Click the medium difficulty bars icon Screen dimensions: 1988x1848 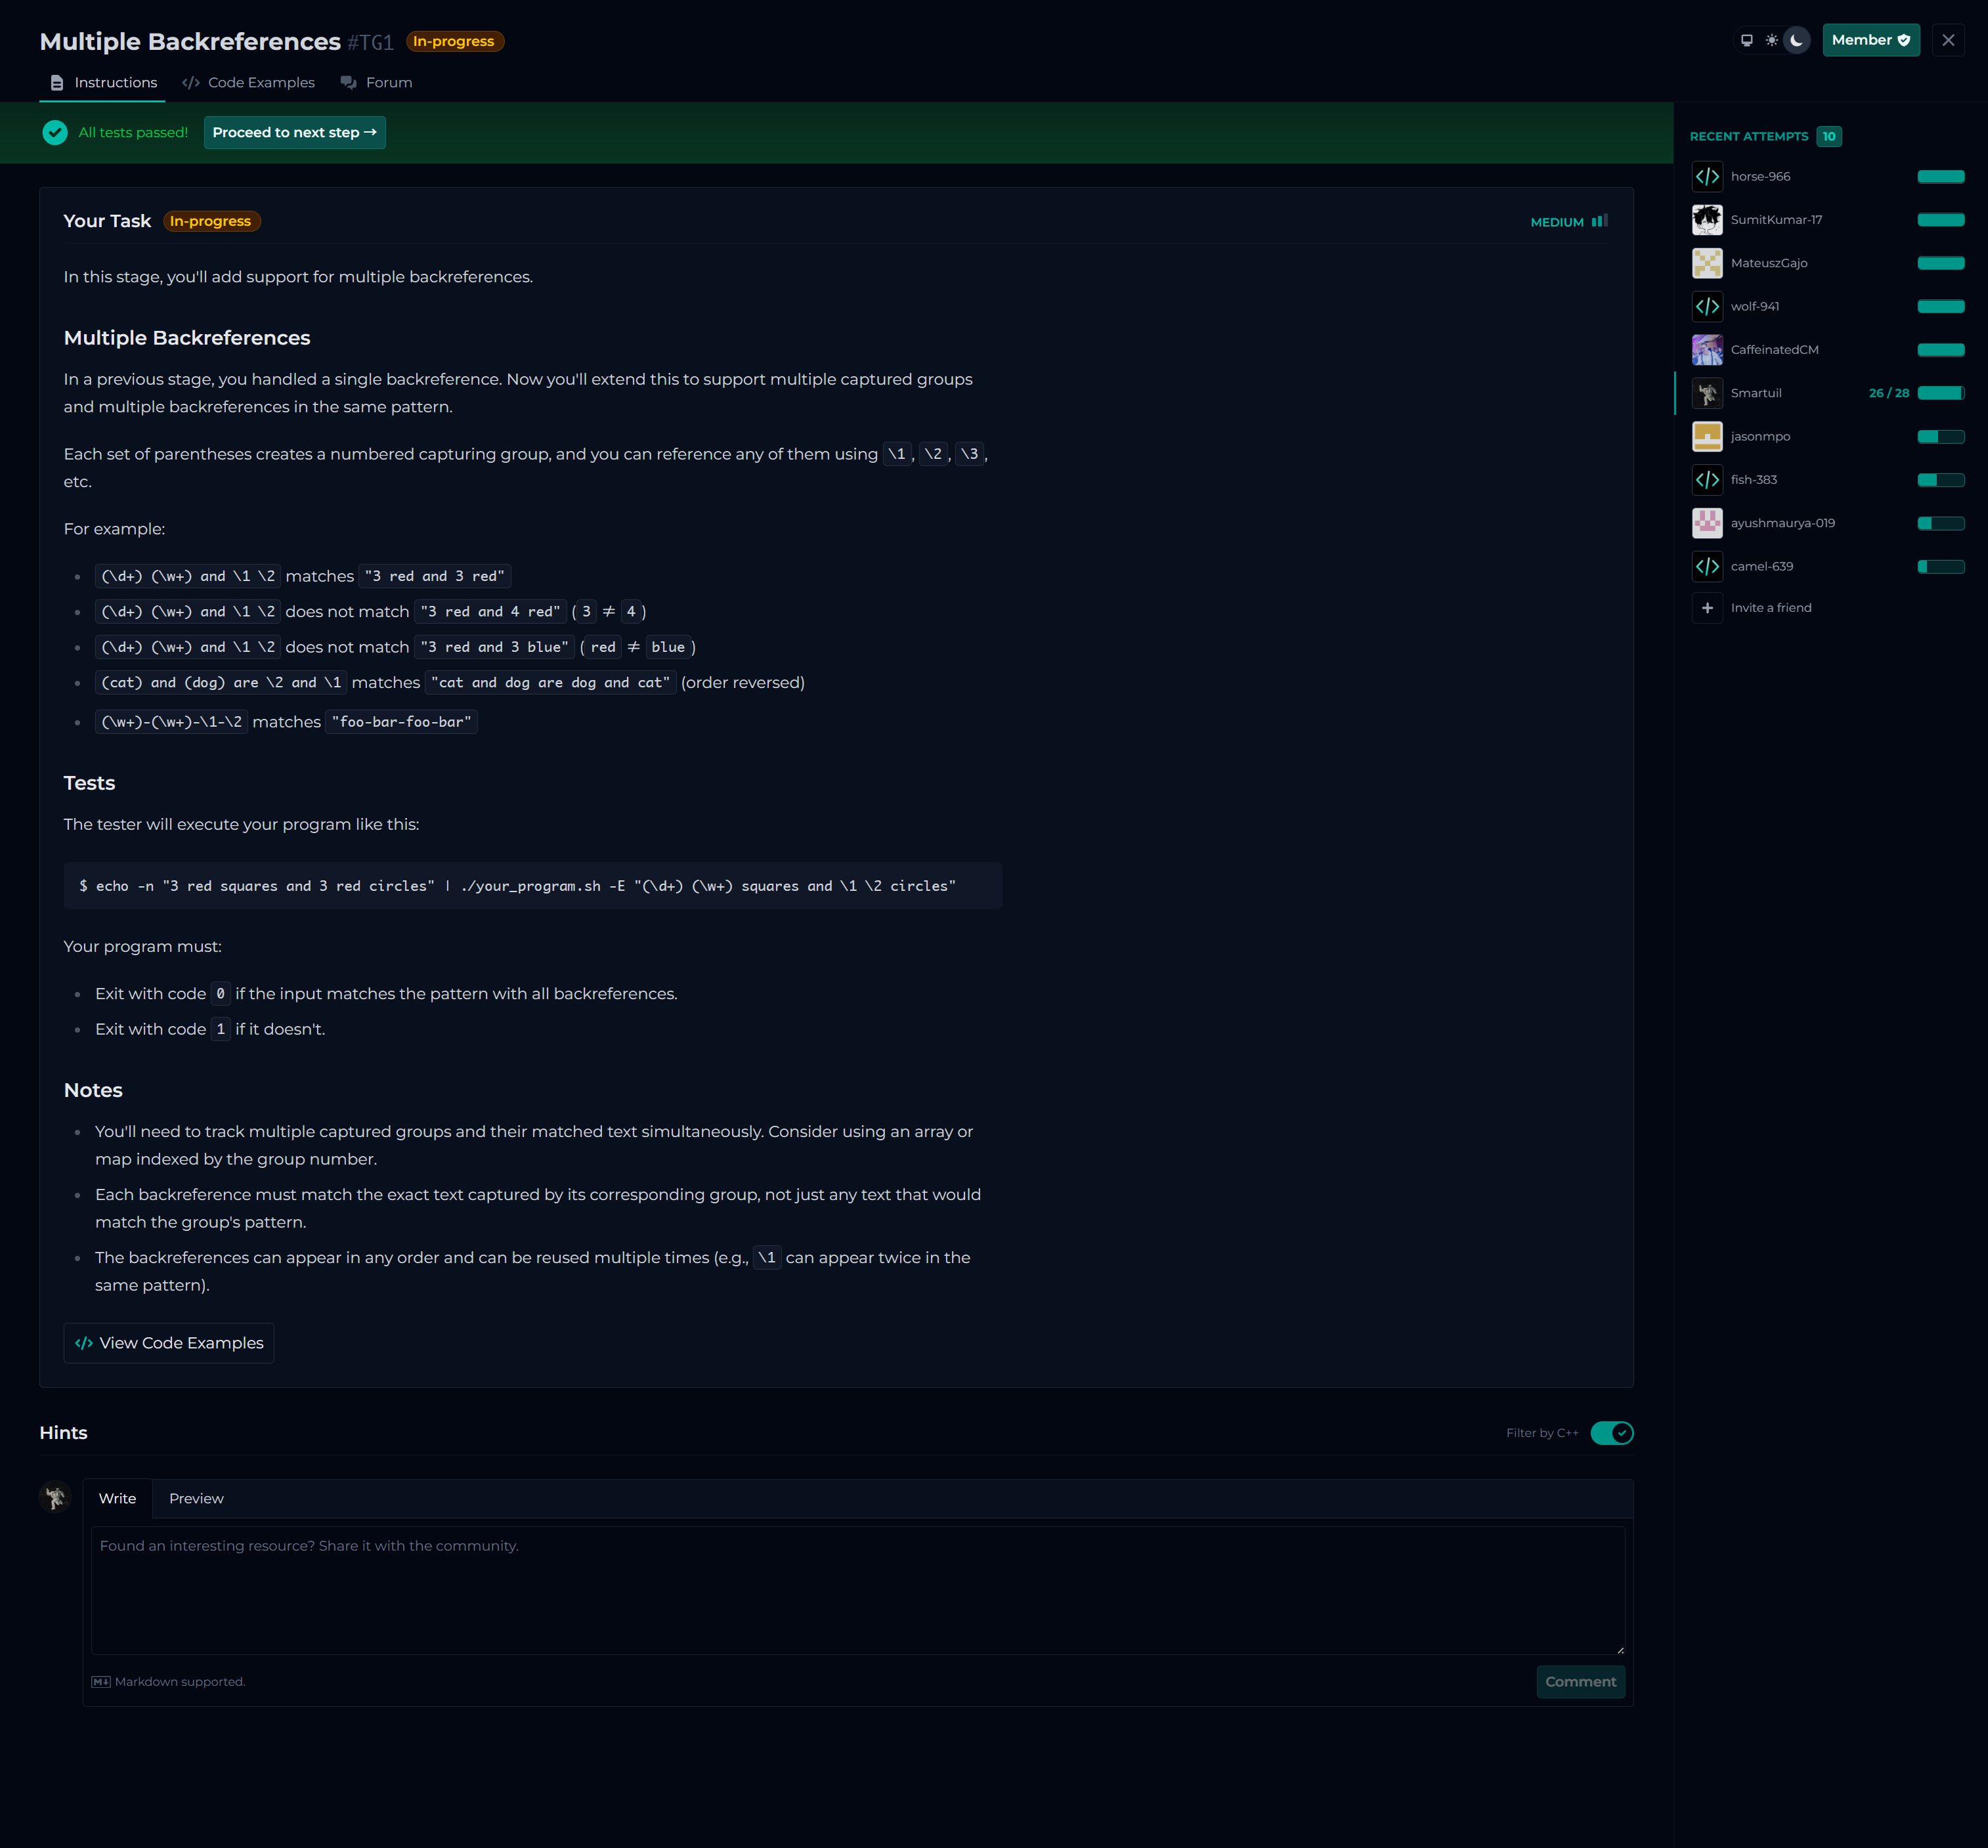[x=1599, y=221]
